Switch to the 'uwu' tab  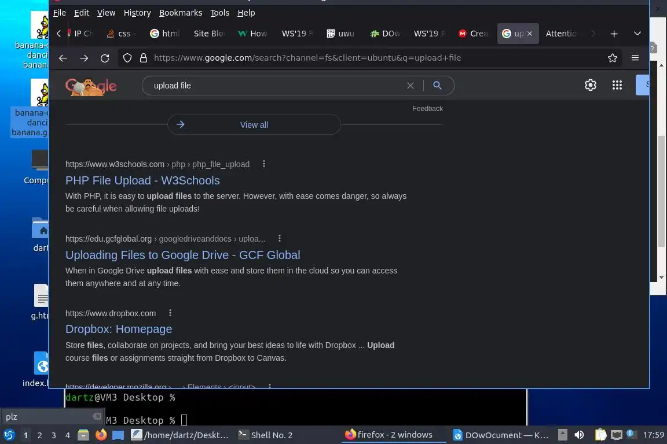pyautogui.click(x=340, y=34)
